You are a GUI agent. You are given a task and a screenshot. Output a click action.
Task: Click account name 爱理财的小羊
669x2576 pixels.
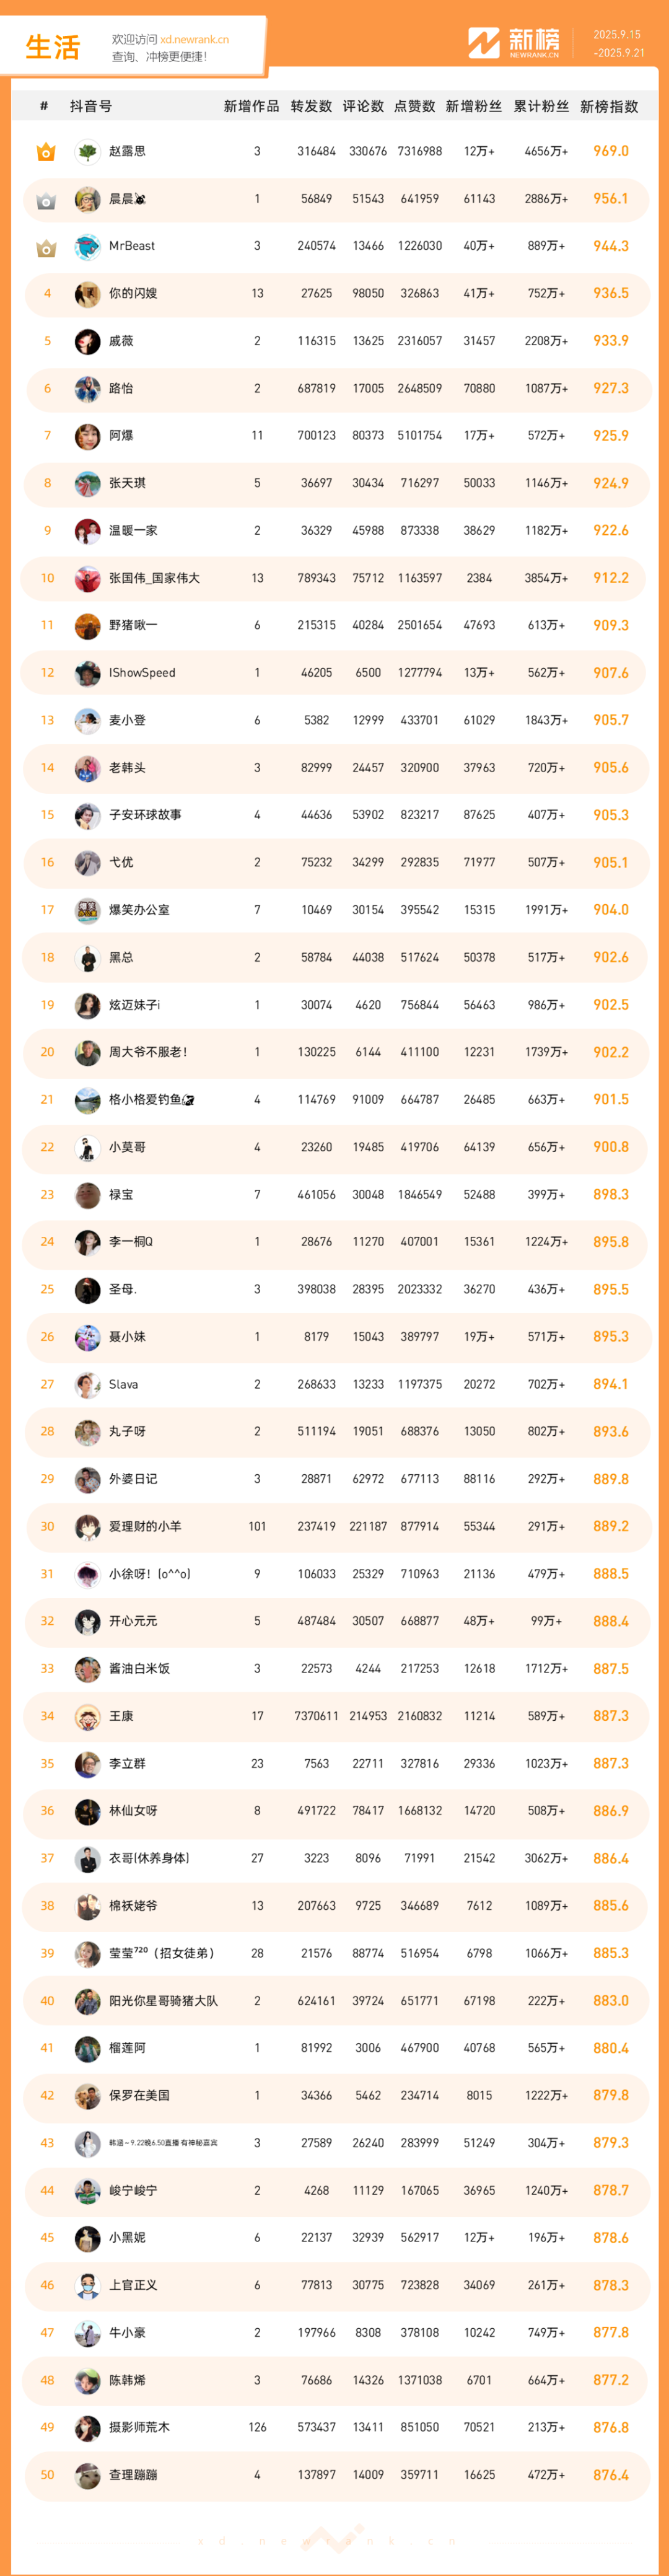pyautogui.click(x=145, y=1526)
